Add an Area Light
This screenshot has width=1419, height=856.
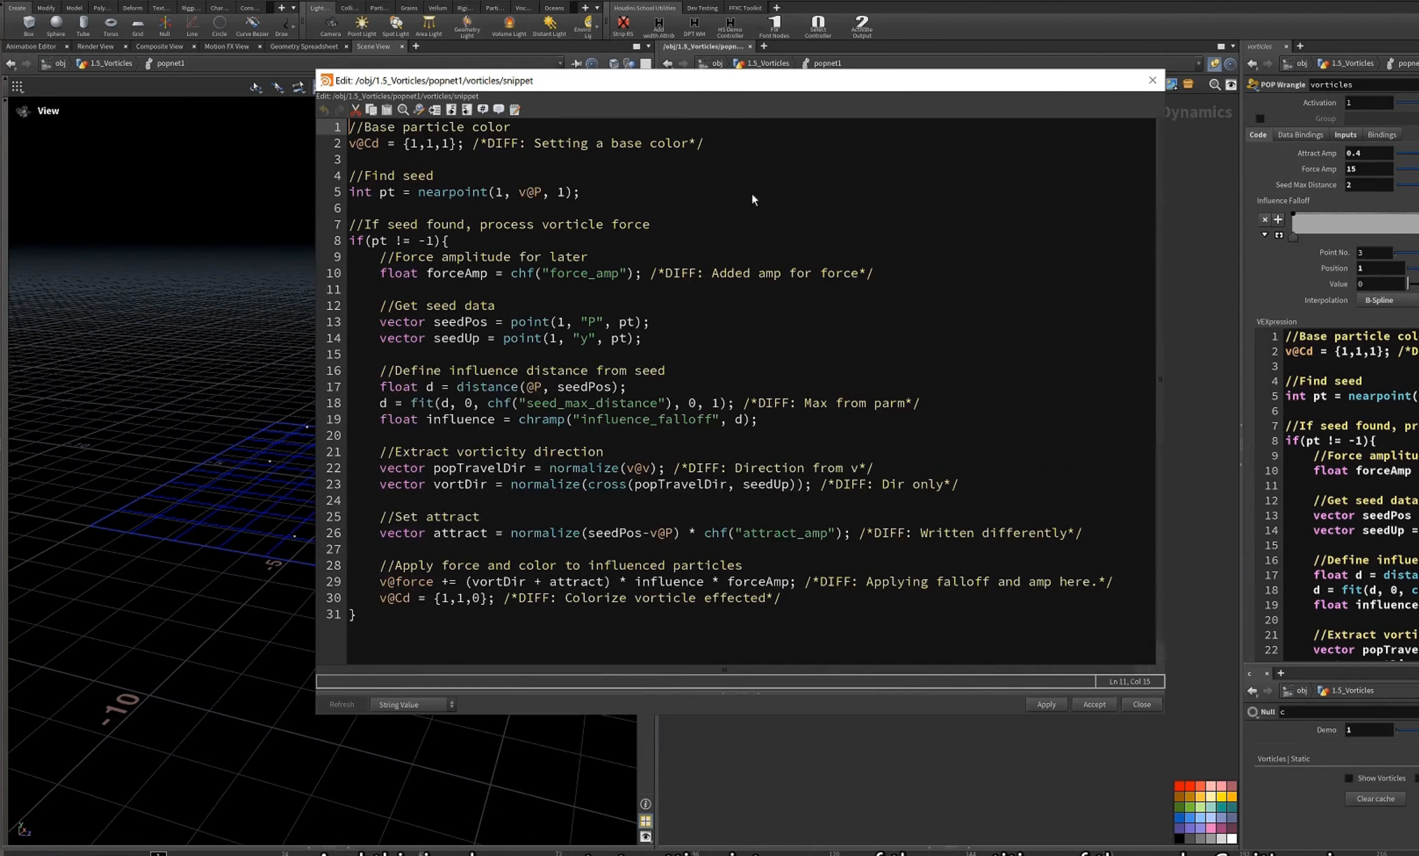coord(429,26)
